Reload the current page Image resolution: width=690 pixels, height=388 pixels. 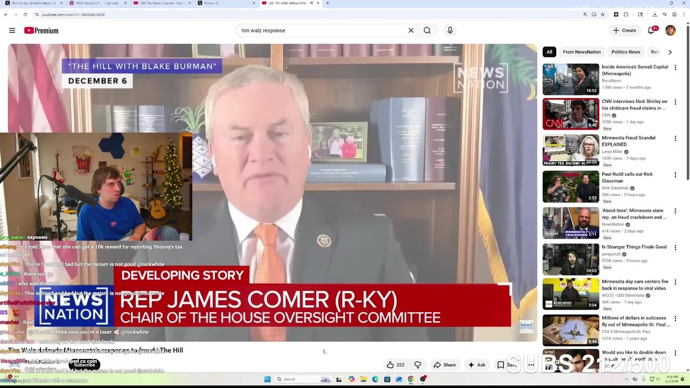tap(25, 15)
